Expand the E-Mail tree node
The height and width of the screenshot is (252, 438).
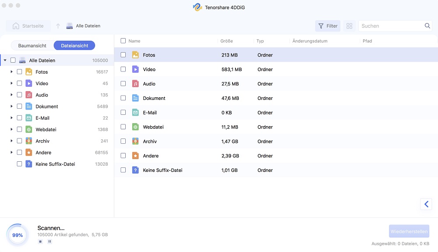[x=11, y=118]
